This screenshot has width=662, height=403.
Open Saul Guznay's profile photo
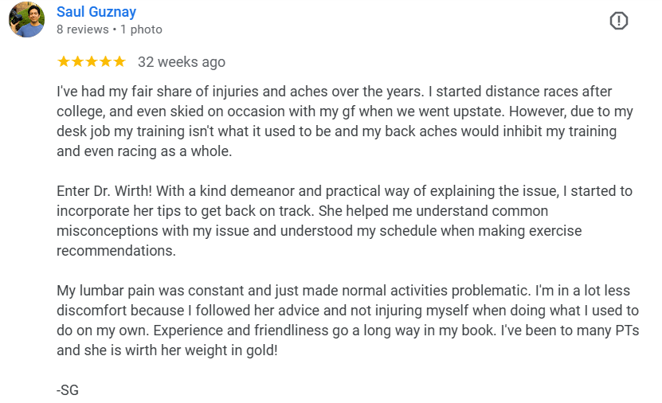click(26, 20)
